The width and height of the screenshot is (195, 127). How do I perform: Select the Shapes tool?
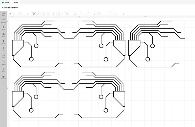coord(3,35)
